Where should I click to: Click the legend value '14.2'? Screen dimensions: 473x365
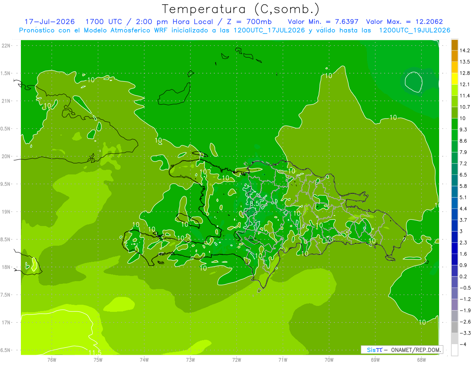[465, 50]
